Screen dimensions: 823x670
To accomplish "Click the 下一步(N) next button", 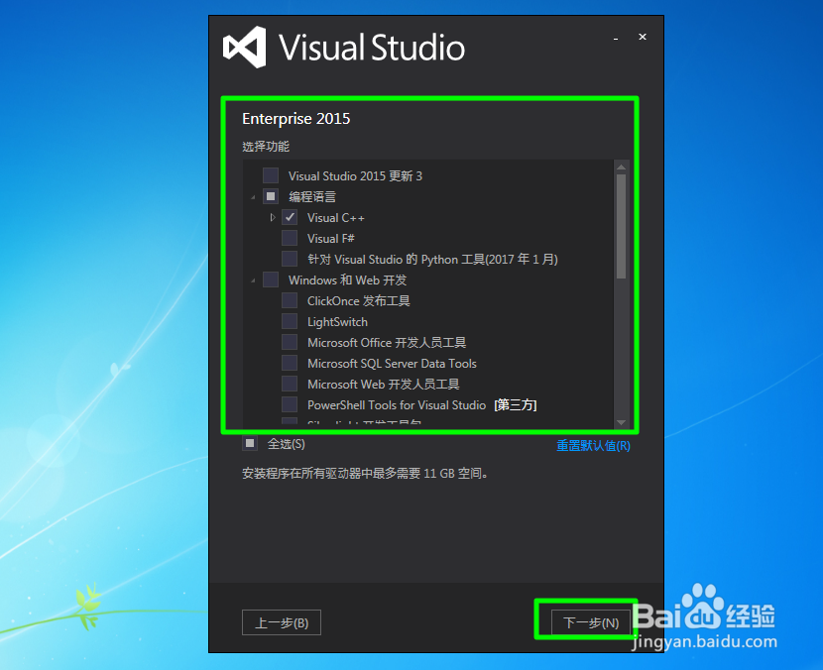I will click(x=591, y=622).
